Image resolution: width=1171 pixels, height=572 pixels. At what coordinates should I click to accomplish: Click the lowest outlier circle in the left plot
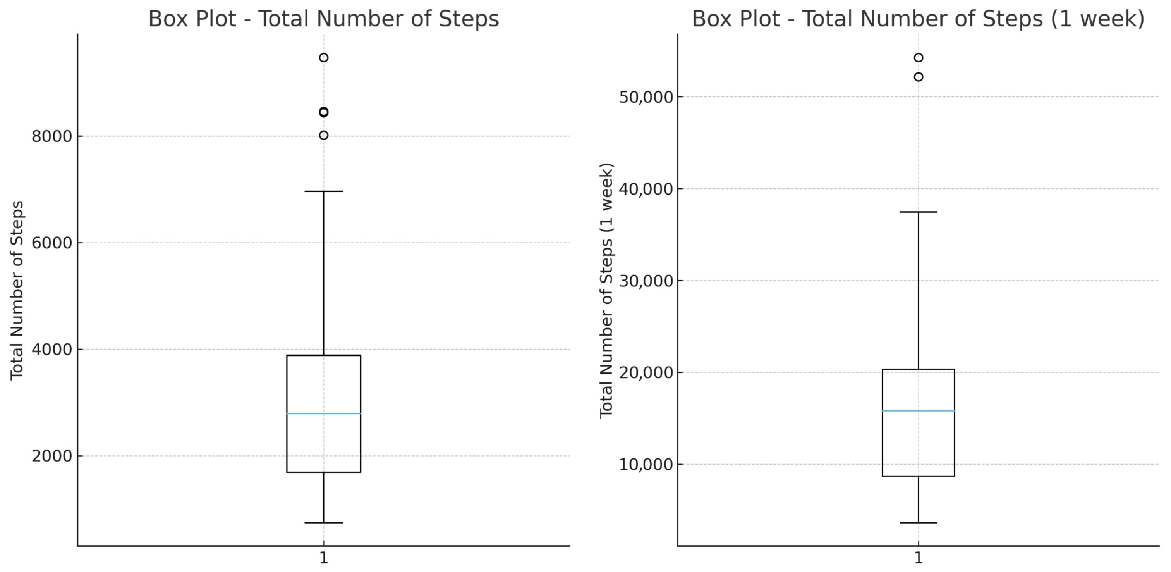pos(324,136)
